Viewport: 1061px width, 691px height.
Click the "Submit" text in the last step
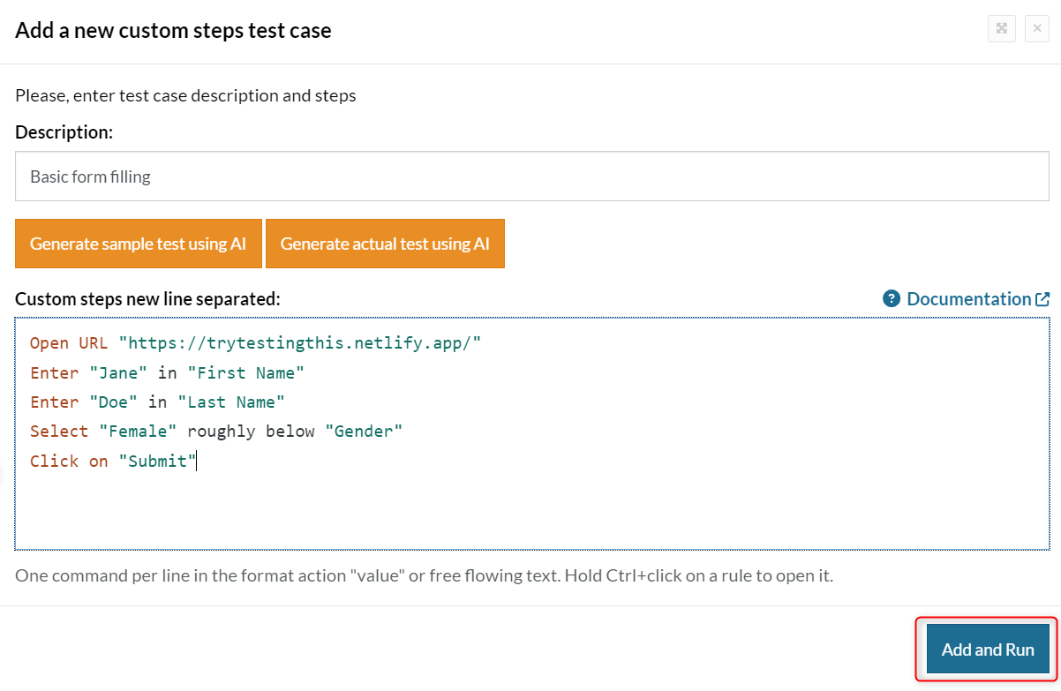tap(157, 461)
